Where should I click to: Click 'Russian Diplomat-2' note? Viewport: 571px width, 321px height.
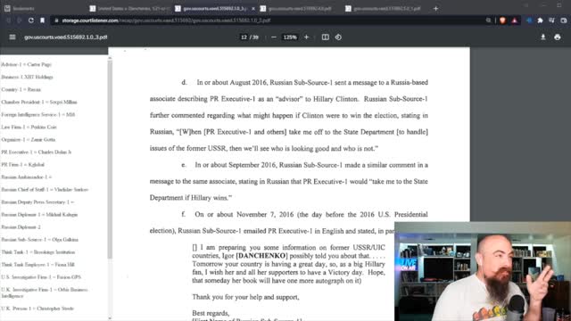point(21,227)
